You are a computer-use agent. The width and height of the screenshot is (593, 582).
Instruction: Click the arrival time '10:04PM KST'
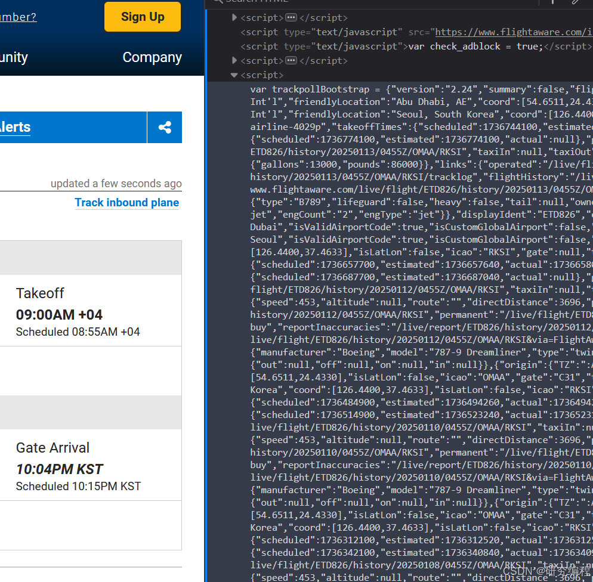60,469
